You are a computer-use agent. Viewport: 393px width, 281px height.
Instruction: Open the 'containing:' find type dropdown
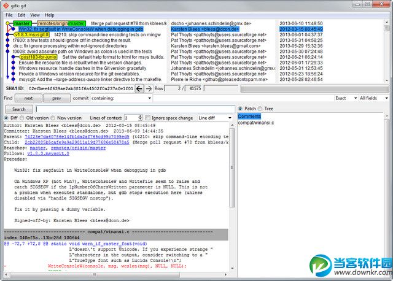(x=122, y=98)
